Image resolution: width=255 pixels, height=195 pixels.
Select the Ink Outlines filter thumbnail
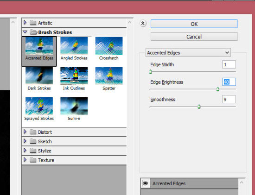click(x=74, y=75)
